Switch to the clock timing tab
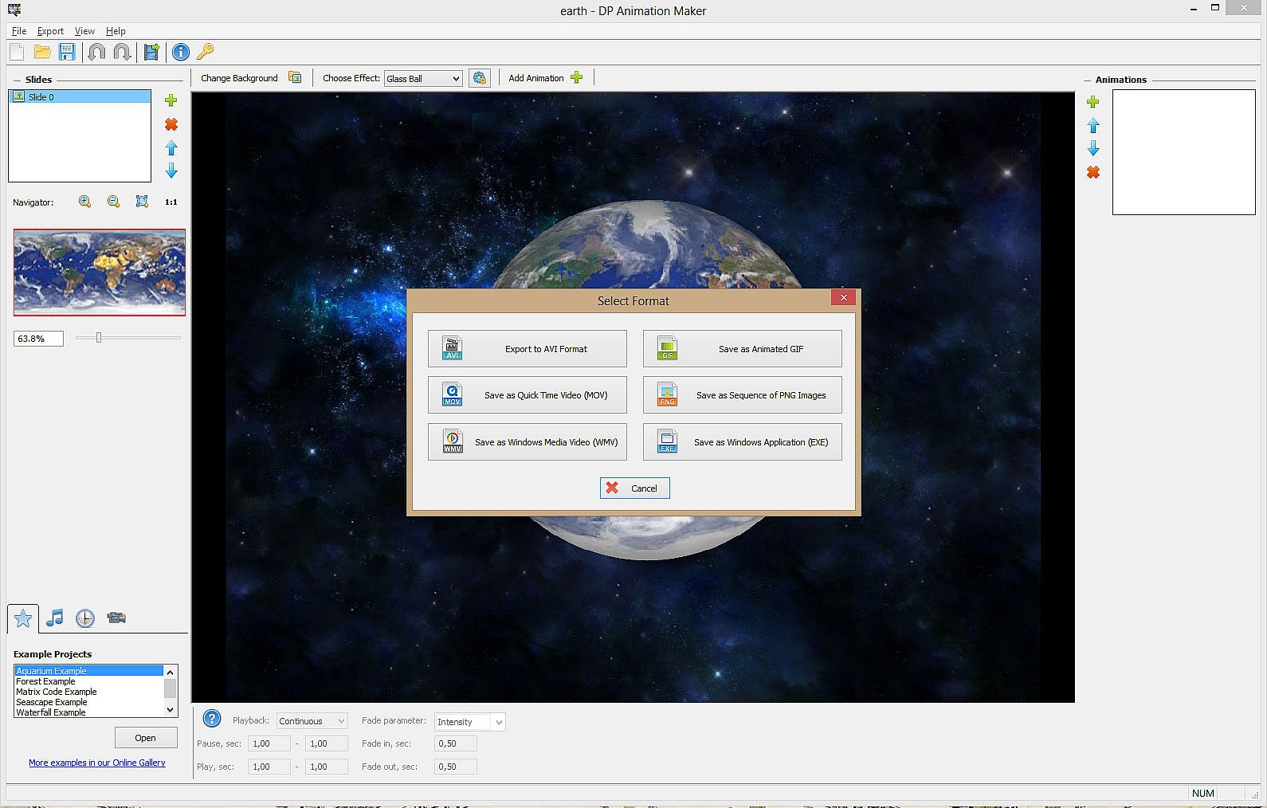This screenshot has height=808, width=1267. click(85, 618)
